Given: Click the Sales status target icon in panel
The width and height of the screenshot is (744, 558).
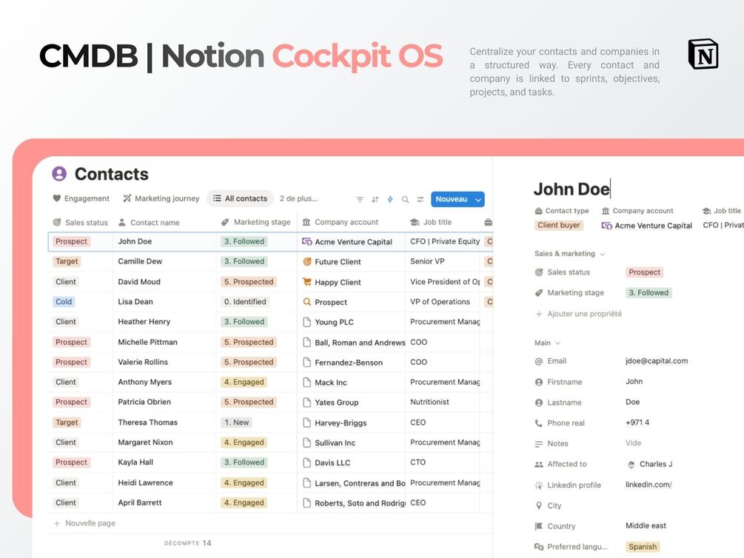Looking at the screenshot, I should pyautogui.click(x=538, y=272).
